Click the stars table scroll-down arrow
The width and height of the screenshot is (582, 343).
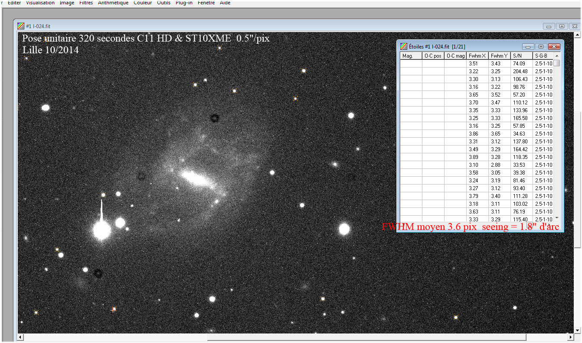[557, 218]
